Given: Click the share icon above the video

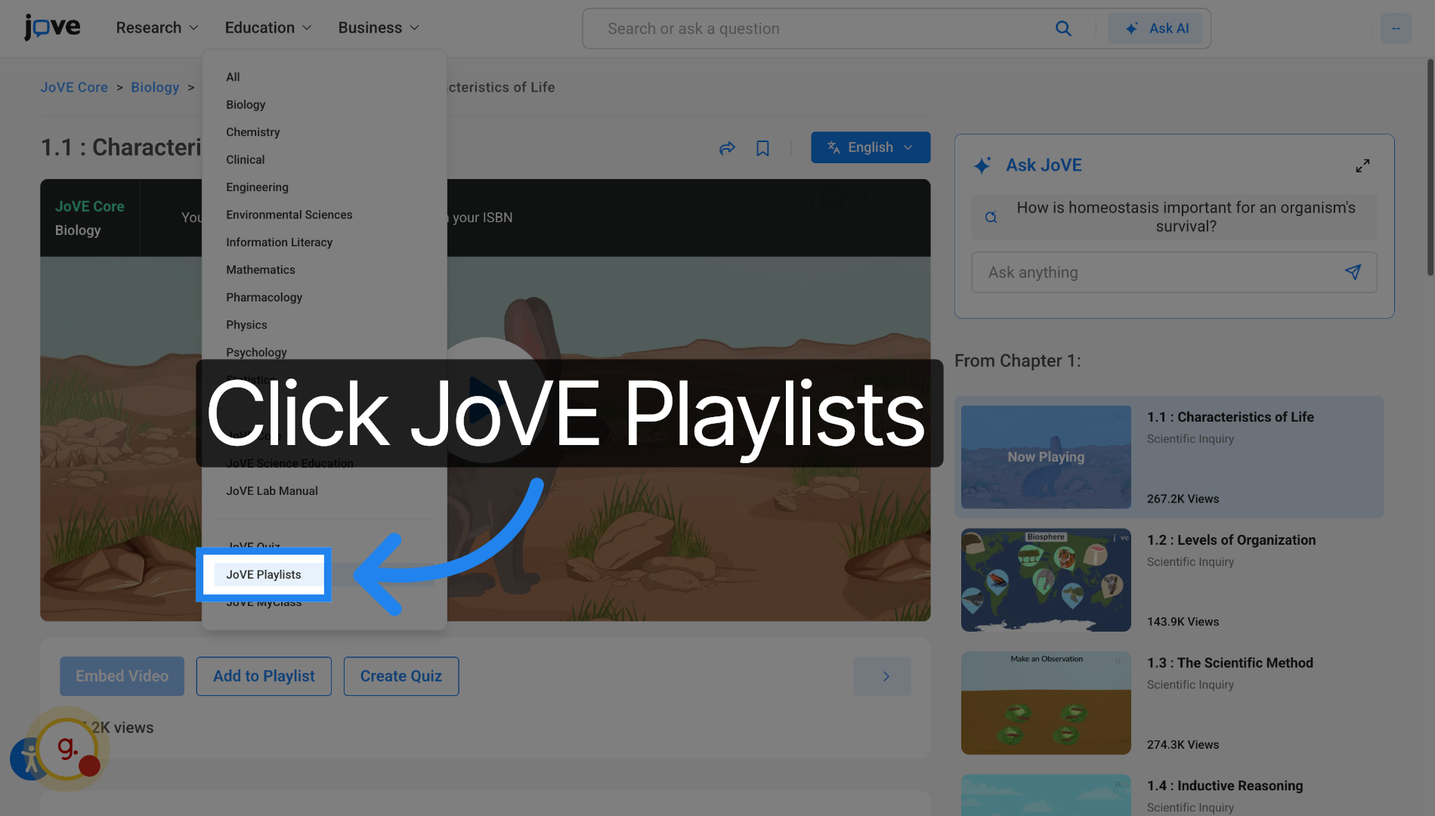Looking at the screenshot, I should click(727, 147).
